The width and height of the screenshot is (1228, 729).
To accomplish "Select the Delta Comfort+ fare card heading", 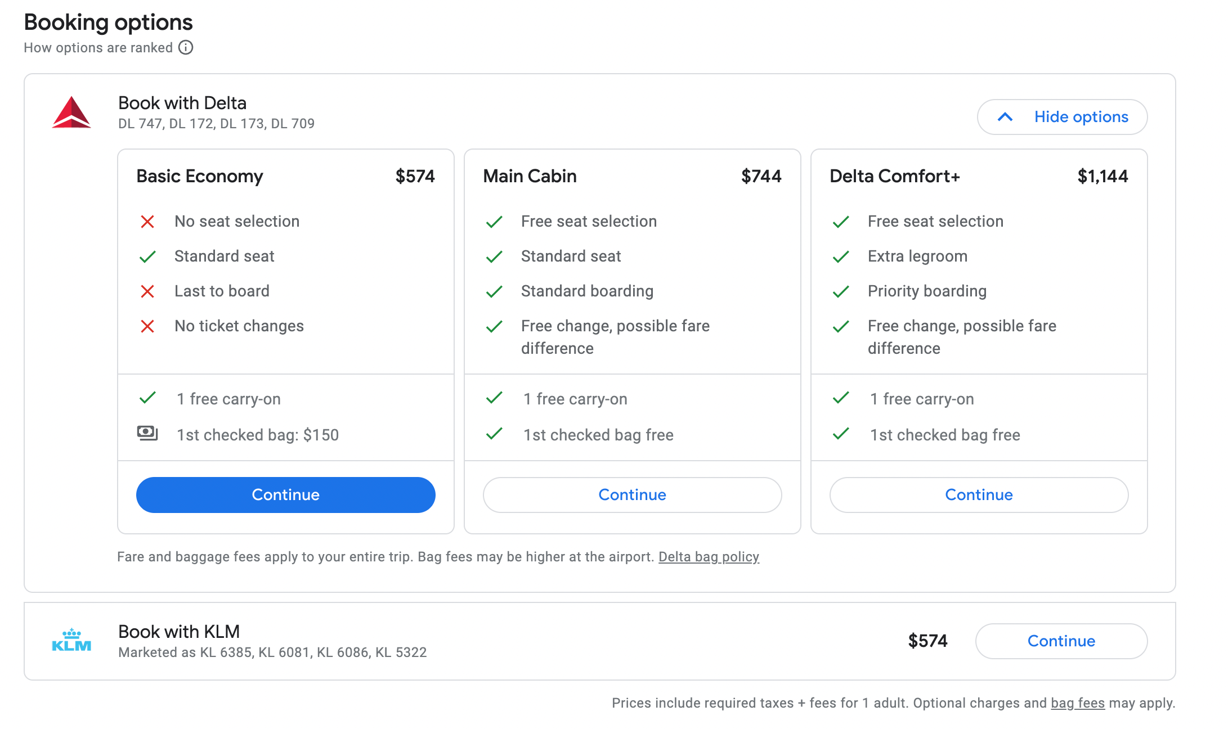I will 895,177.
